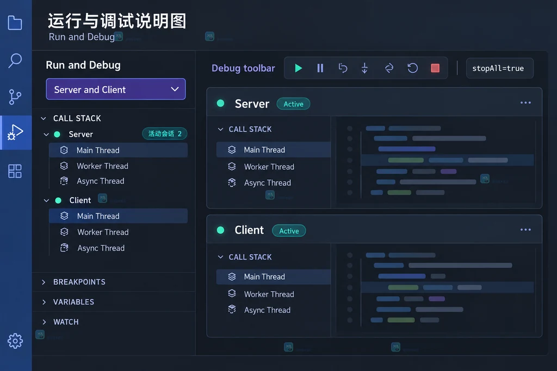Viewport: 557px width, 371px height.
Task: Open the Search magnifier in activity bar
Action: coord(15,61)
